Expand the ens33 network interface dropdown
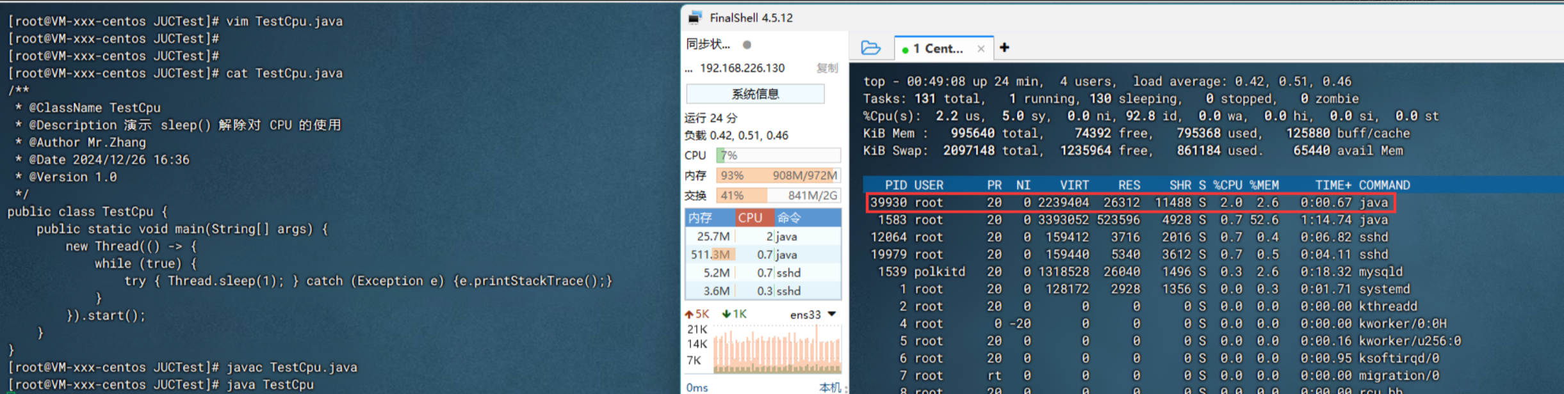The image size is (1564, 394). [831, 314]
